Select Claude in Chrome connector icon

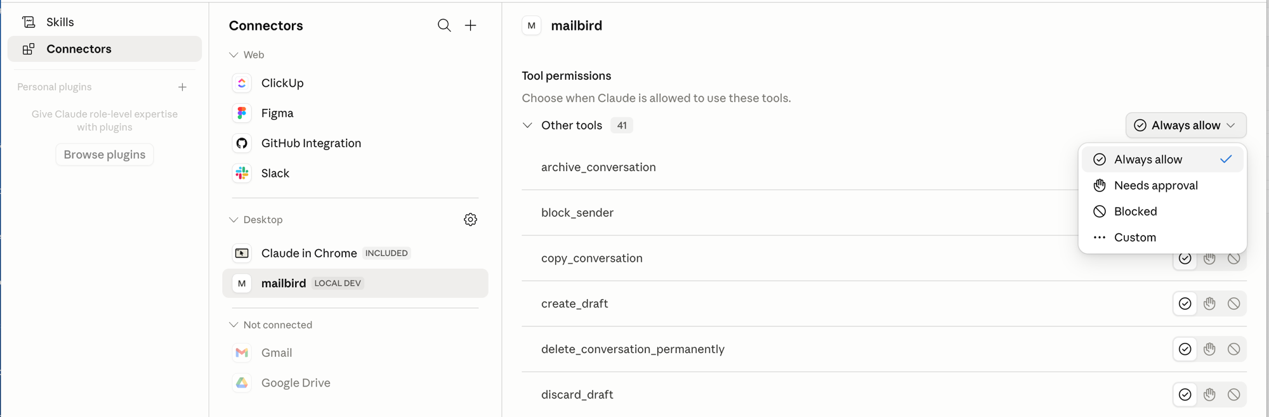coord(242,253)
